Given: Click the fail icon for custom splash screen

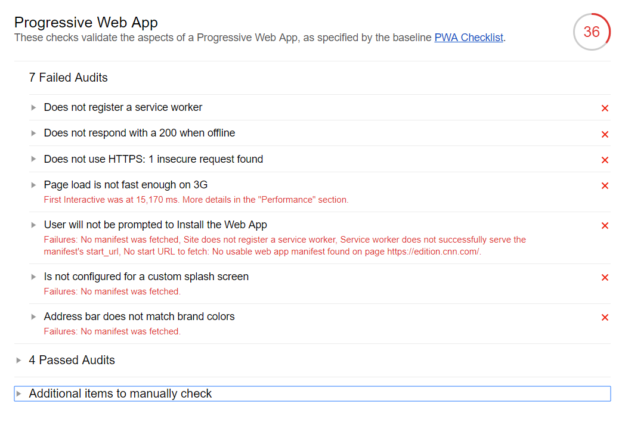Looking at the screenshot, I should click(605, 278).
